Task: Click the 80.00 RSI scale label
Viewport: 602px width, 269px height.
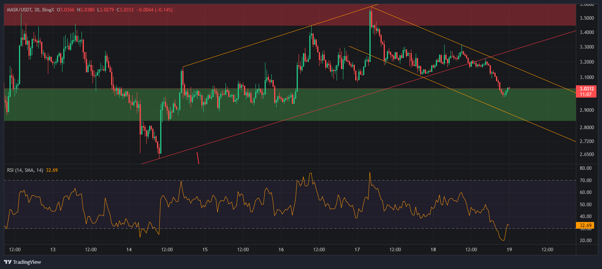Action: pos(586,168)
